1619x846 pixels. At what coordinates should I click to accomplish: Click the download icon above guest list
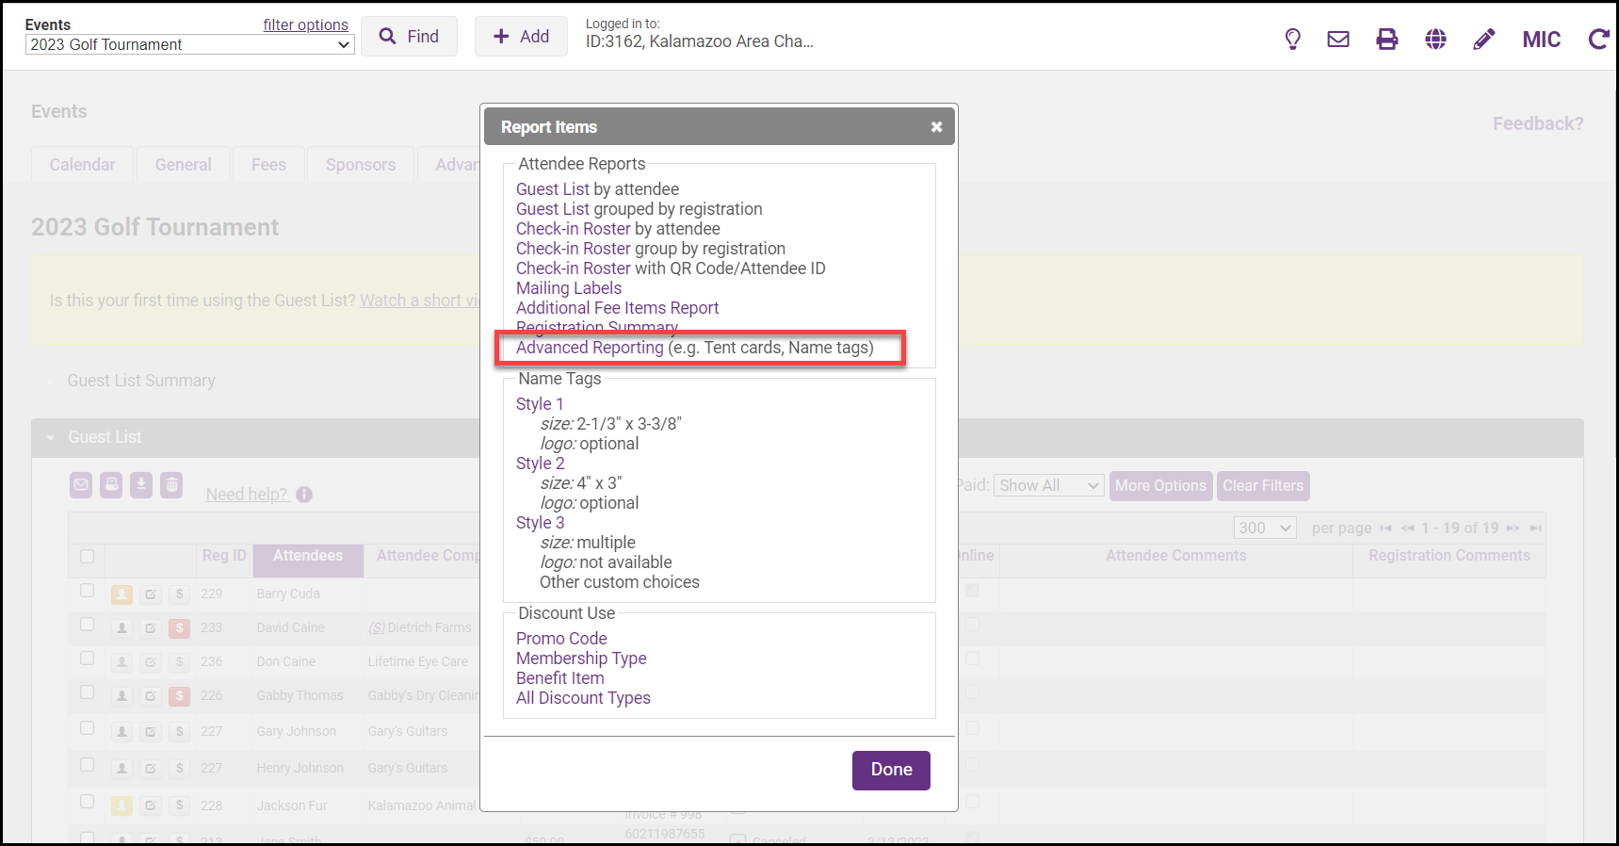141,485
